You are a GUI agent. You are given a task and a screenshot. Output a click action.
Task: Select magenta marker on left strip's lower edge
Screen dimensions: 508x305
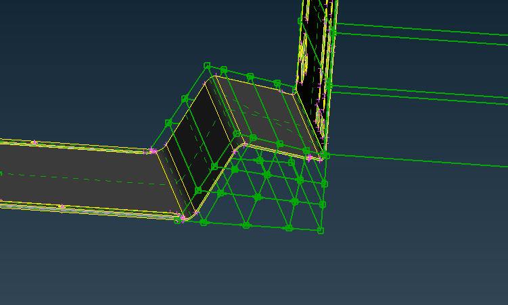click(x=61, y=206)
